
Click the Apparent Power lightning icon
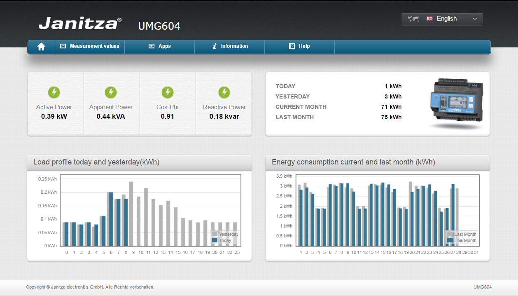point(111,92)
